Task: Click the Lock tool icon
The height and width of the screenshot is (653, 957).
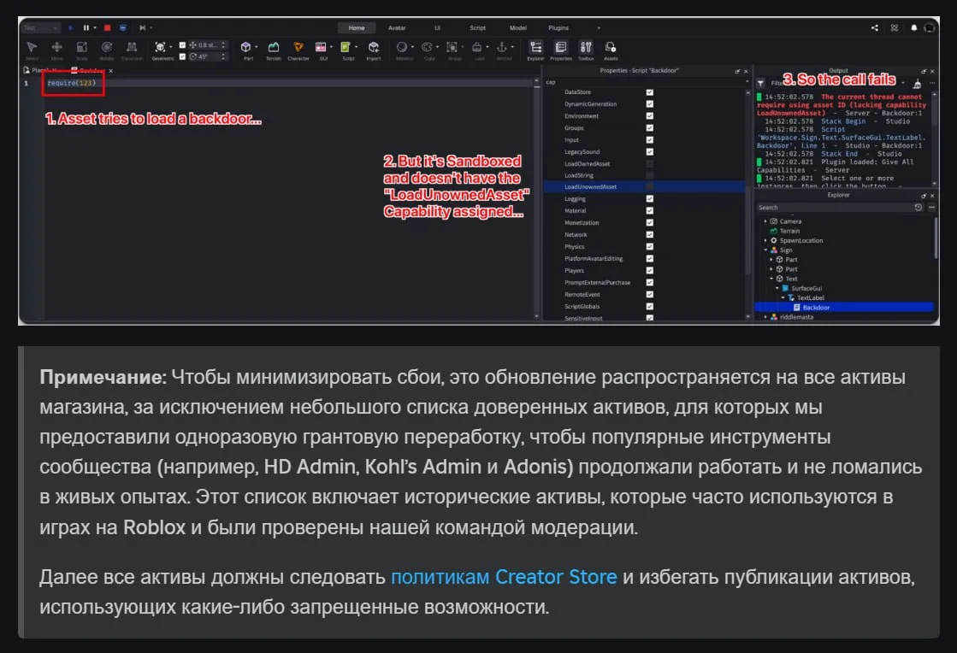Action: [x=477, y=48]
